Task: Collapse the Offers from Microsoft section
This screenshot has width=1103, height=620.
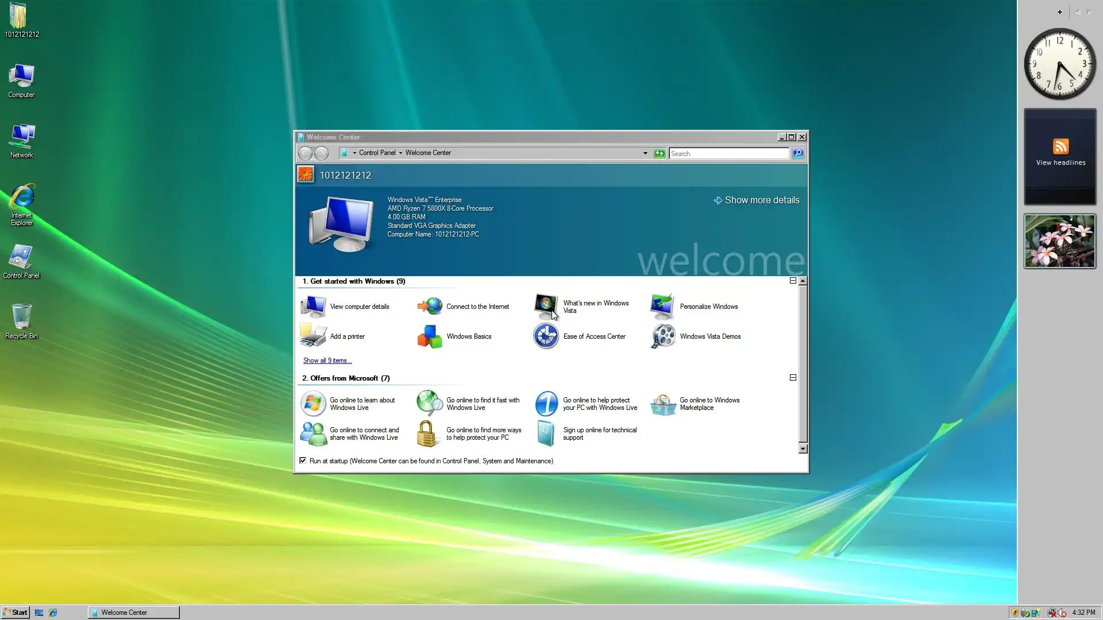Action: pos(793,378)
